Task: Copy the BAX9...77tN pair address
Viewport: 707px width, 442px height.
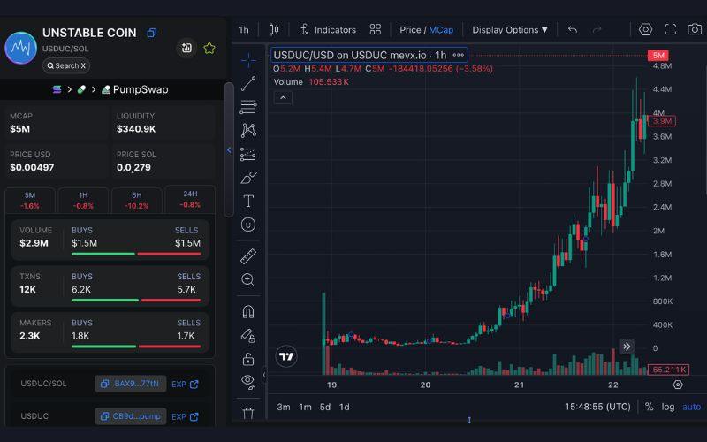Action: pyautogui.click(x=130, y=384)
